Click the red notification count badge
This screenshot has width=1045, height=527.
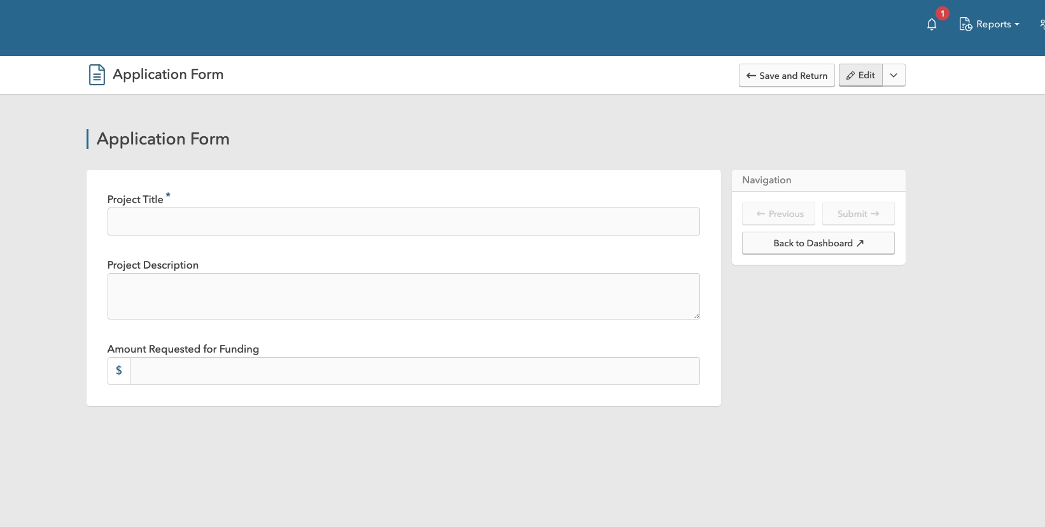pyautogui.click(x=943, y=13)
